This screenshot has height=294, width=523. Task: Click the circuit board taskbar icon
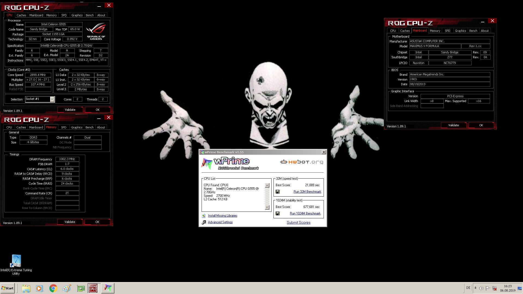[81, 288]
